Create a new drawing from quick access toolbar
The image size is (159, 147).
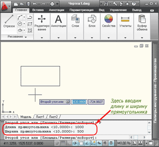(x=16, y=4)
